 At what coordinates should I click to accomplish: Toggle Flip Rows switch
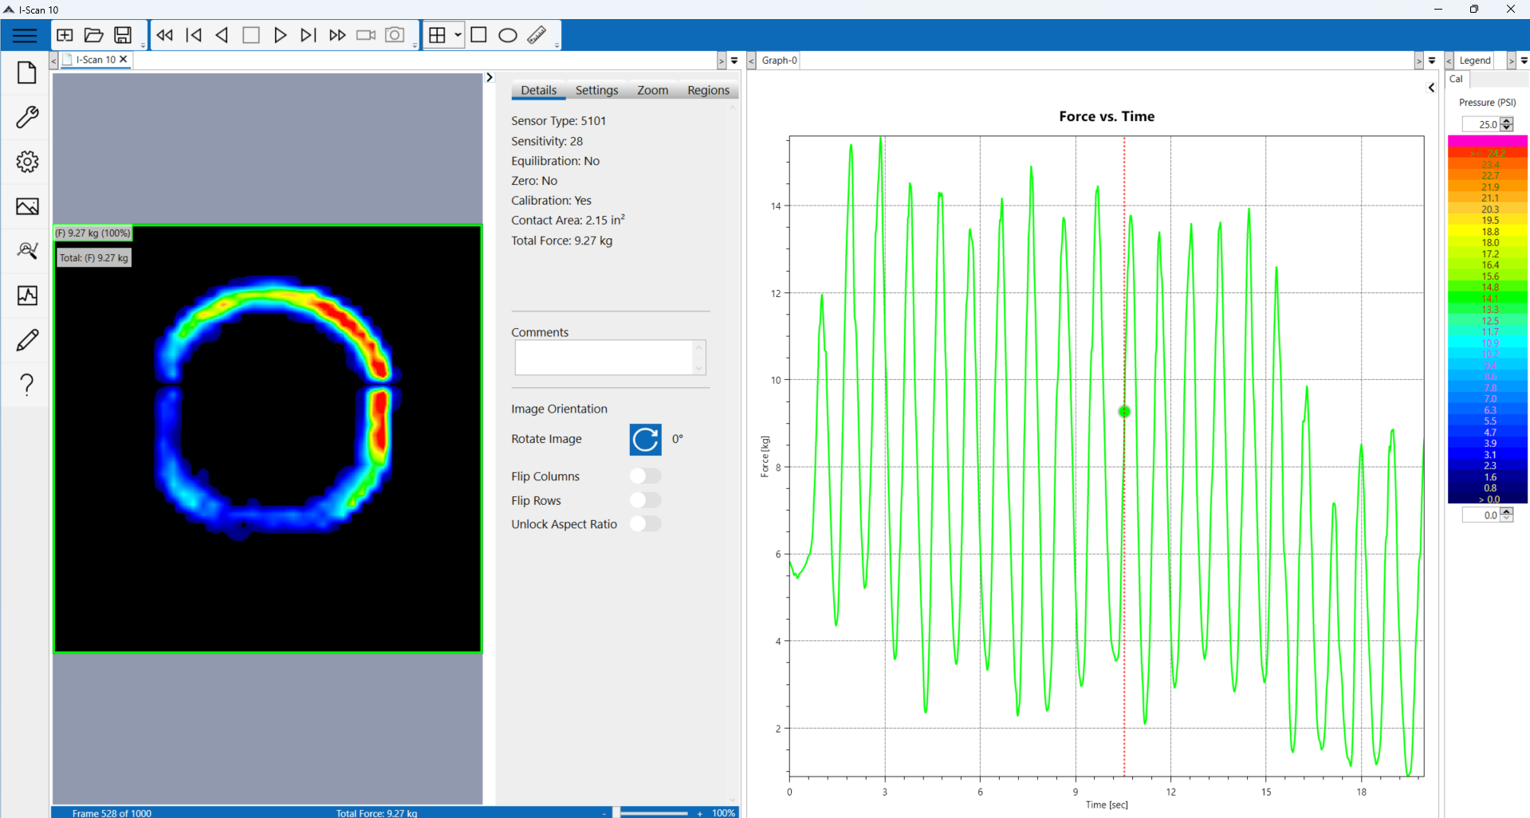coord(645,500)
